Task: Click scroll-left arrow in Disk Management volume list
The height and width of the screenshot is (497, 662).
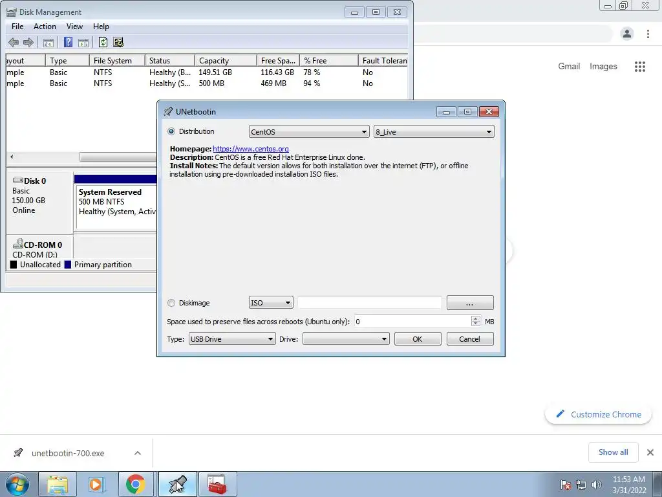Action: pyautogui.click(x=12, y=157)
